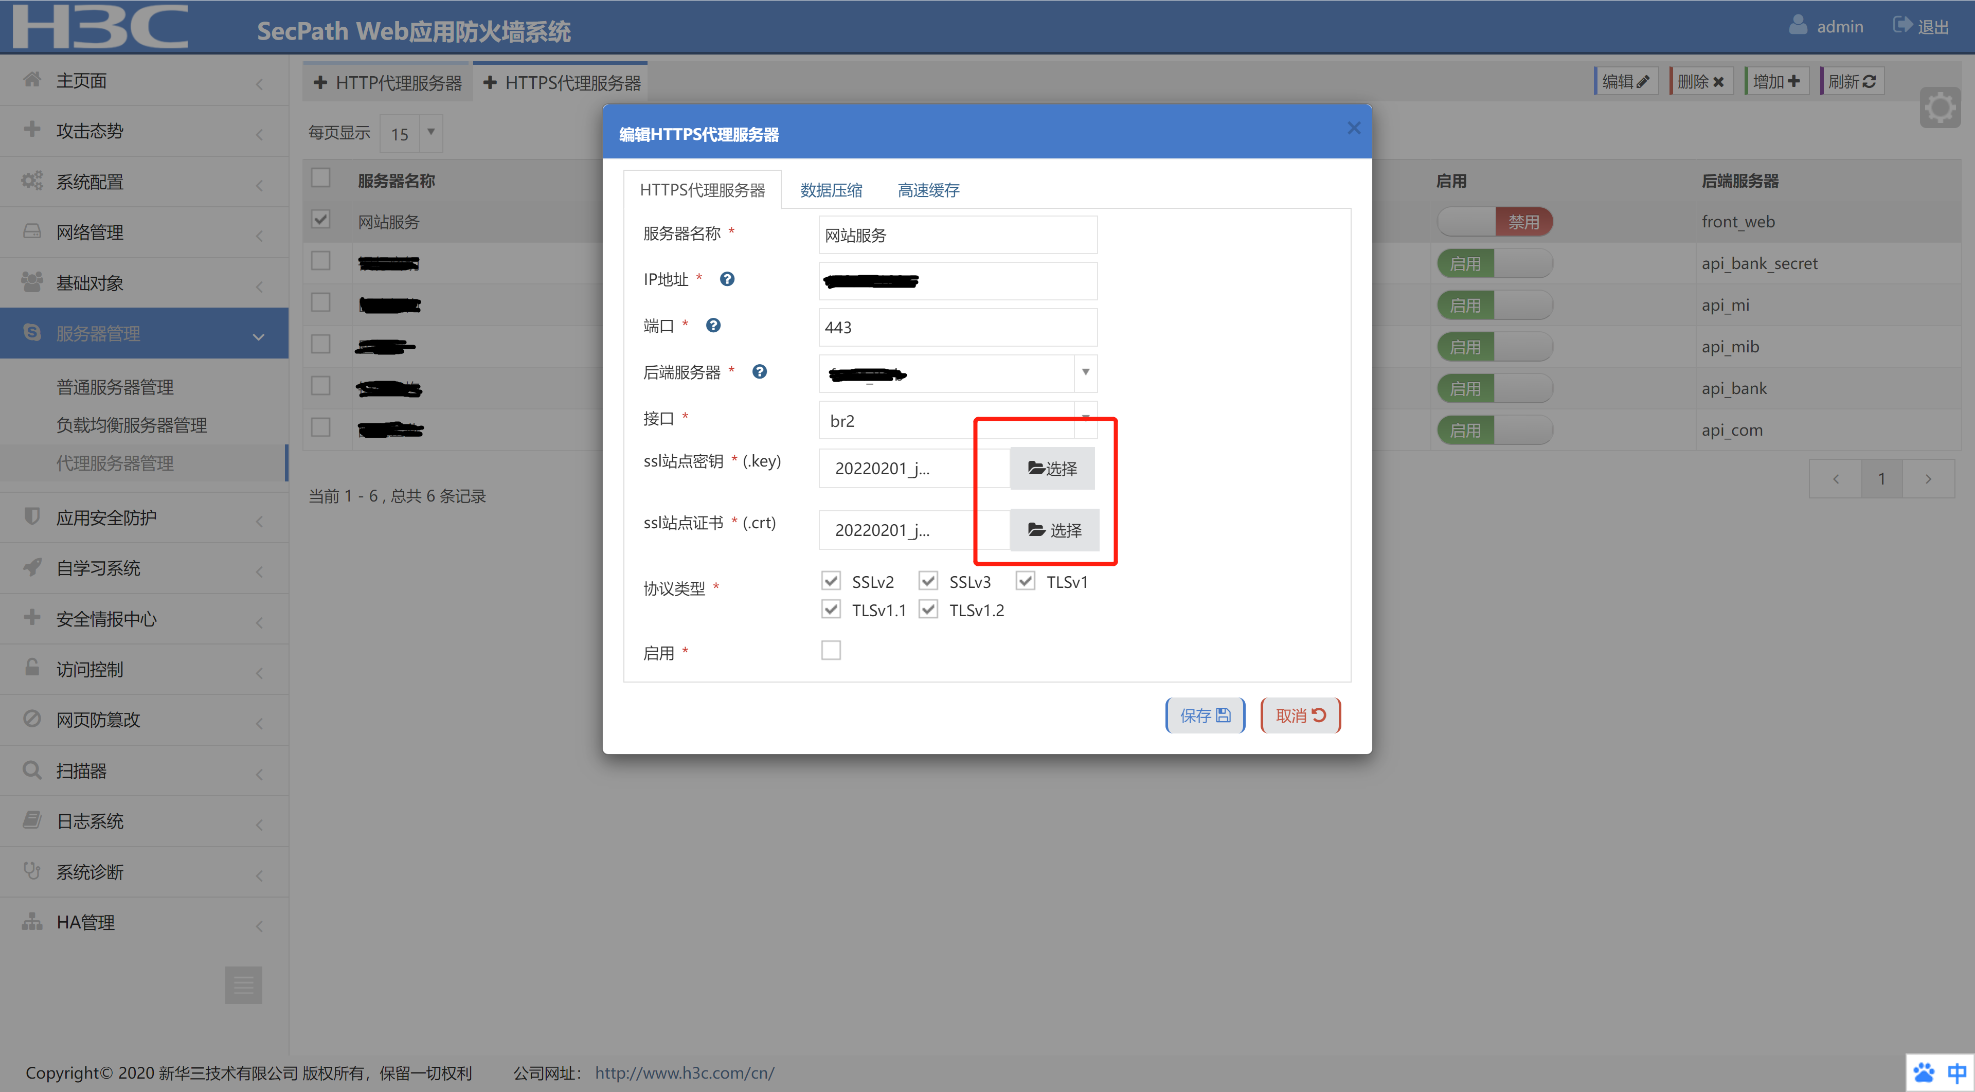The width and height of the screenshot is (1975, 1092).
Task: Check the 启用 enable checkbox
Action: tap(831, 650)
